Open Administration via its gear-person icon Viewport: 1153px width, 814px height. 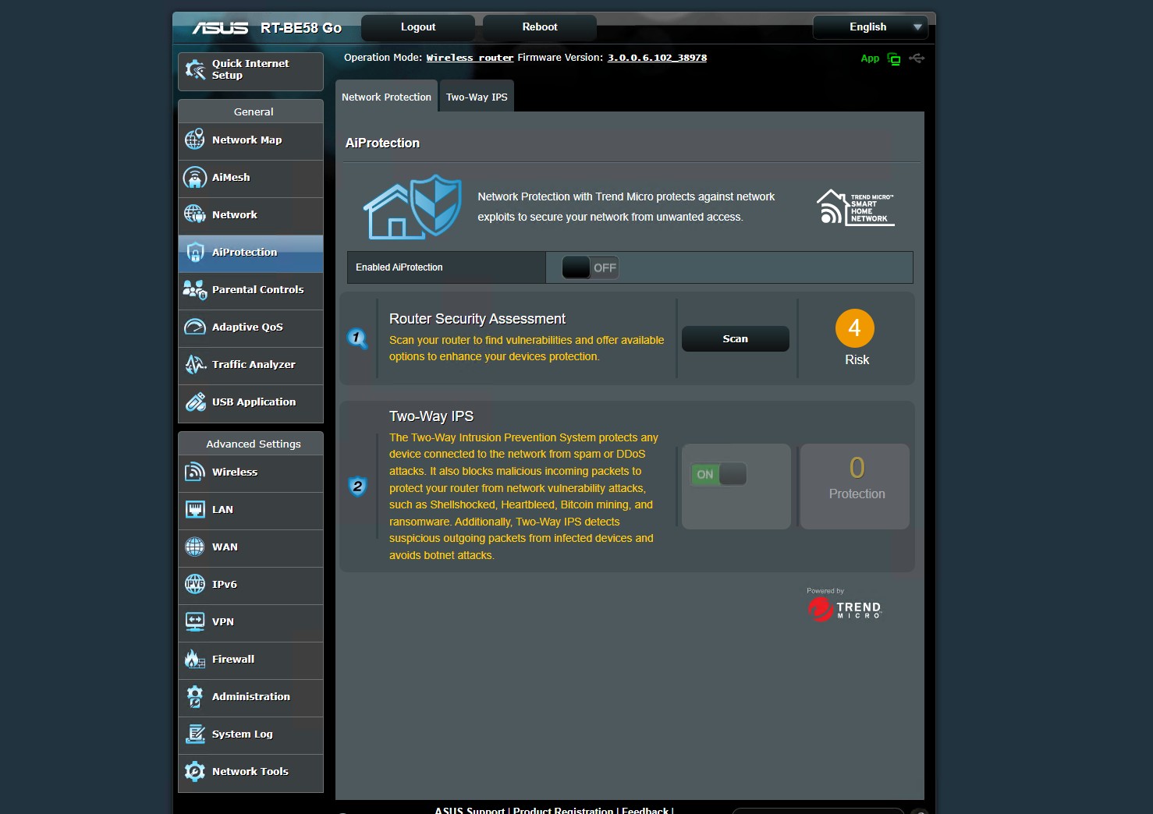click(195, 696)
